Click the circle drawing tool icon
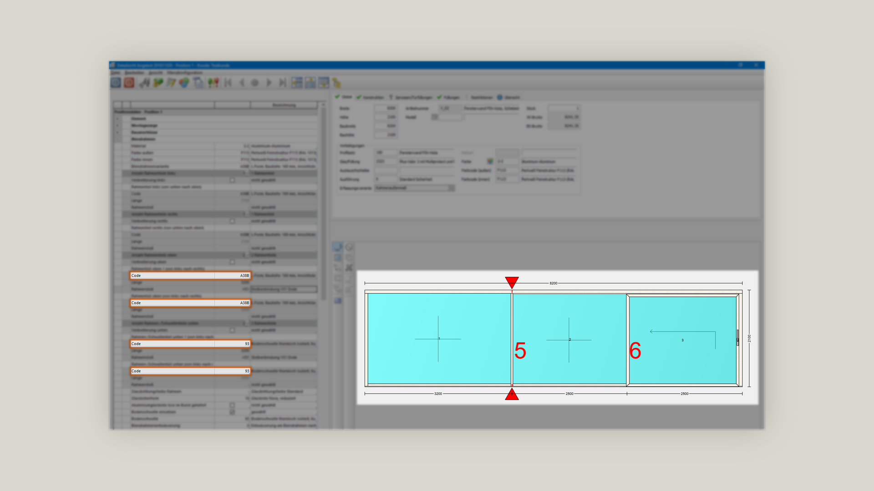This screenshot has height=491, width=874. pyautogui.click(x=349, y=247)
